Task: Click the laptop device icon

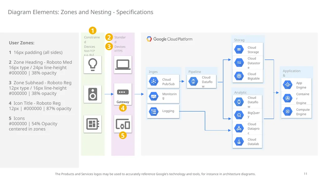Action: (x=122, y=64)
